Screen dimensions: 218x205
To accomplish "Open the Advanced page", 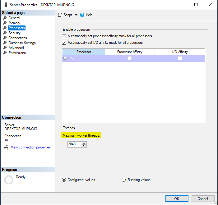I will (x=16, y=48).
